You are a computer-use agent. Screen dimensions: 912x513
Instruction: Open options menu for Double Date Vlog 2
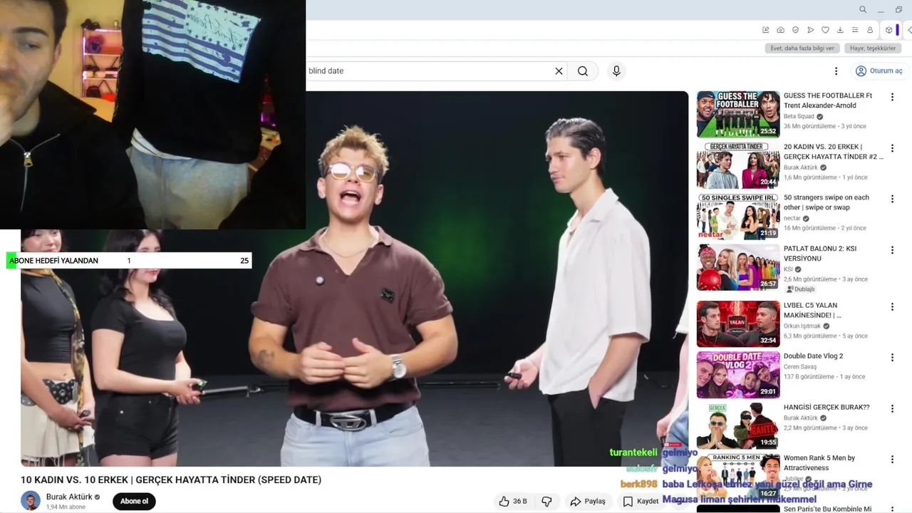[892, 358]
